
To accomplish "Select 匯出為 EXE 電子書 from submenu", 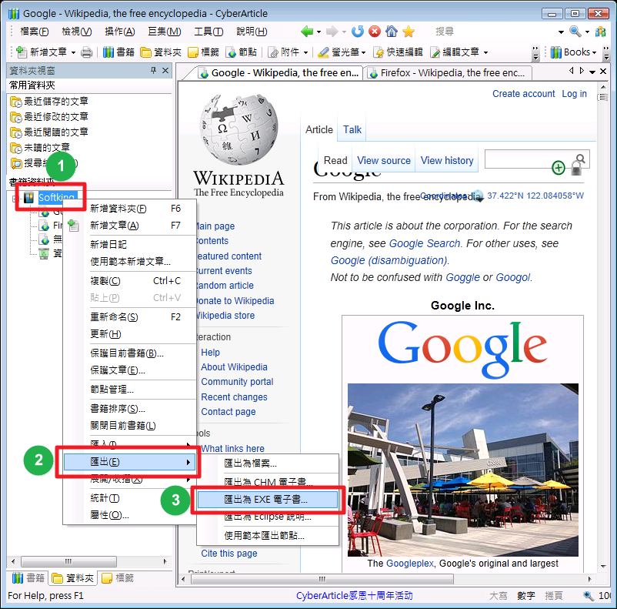I will (x=267, y=500).
